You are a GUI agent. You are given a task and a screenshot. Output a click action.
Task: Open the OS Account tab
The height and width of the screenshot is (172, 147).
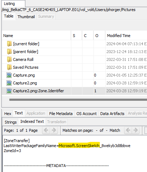[x=86, y=114]
